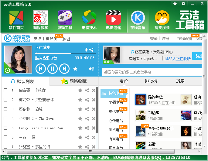The image size is (208, 161).
Task: Favorite song 回音哥 - 他和她
Action: [80, 91]
